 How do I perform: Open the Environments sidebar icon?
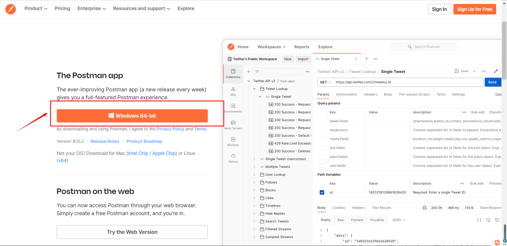coord(233,106)
